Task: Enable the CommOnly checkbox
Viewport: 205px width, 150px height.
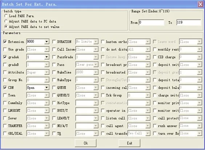Action: click(5, 103)
